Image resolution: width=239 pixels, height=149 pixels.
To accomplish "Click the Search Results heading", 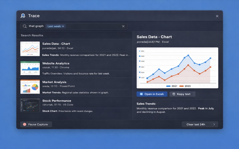I will 32,35.
